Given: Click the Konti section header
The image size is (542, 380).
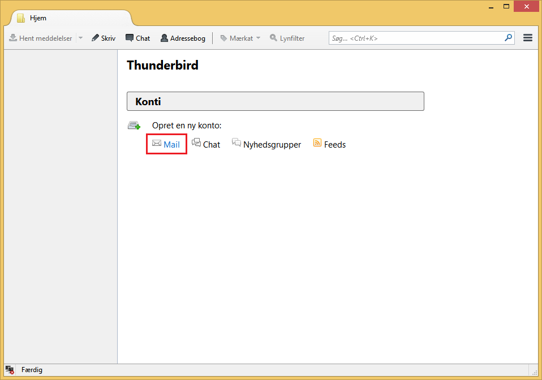Looking at the screenshot, I should coord(276,101).
